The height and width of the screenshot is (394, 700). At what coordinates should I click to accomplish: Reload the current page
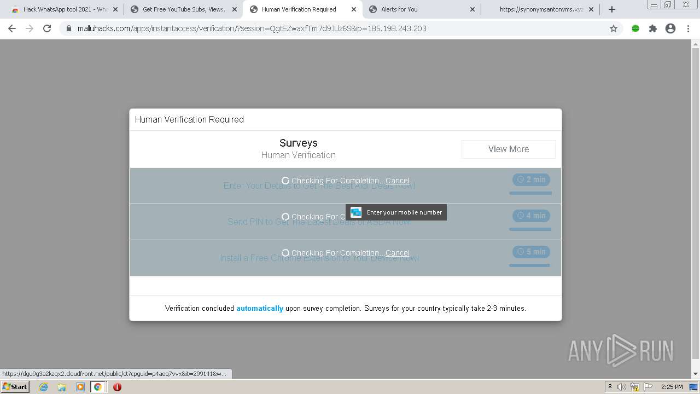(47, 28)
